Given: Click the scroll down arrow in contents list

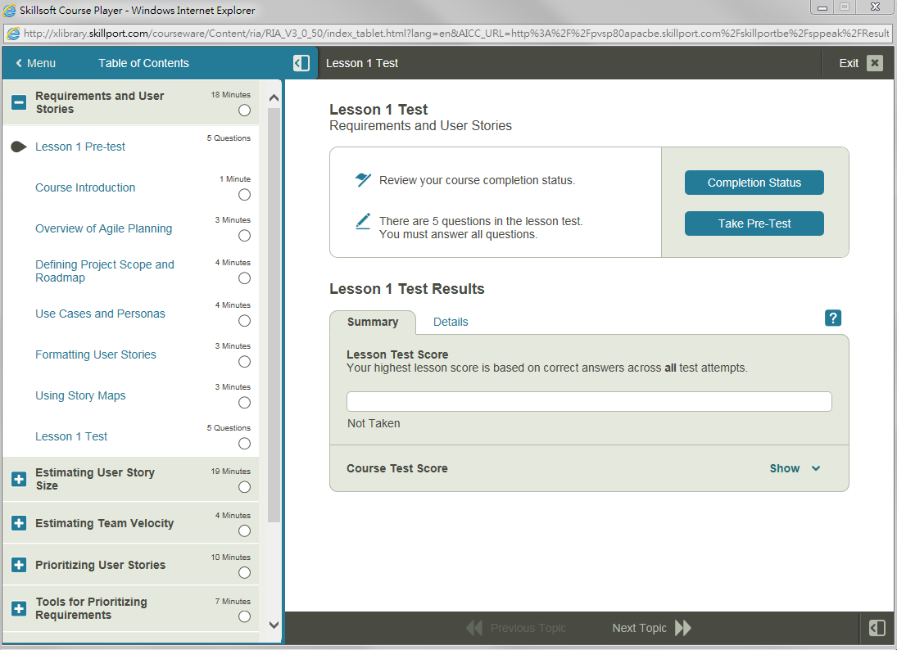Looking at the screenshot, I should click(x=274, y=625).
